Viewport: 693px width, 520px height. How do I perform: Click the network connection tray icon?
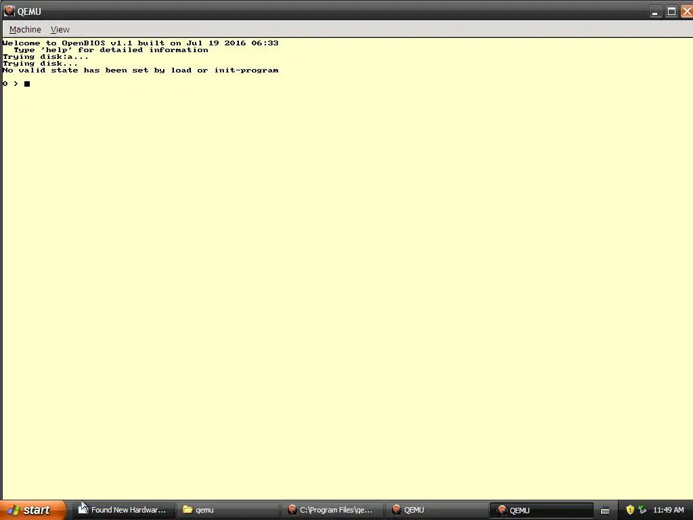[642, 510]
